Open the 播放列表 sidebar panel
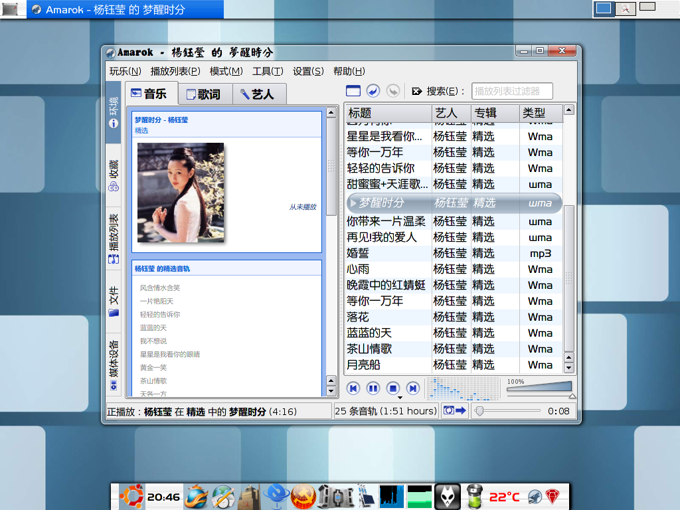 (113, 238)
